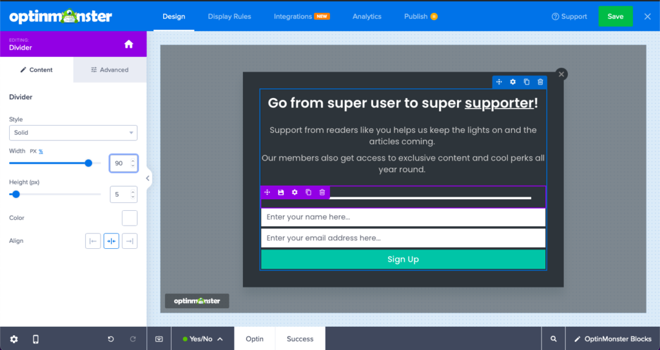Click the undo arrow in bottom bar

[x=111, y=339]
